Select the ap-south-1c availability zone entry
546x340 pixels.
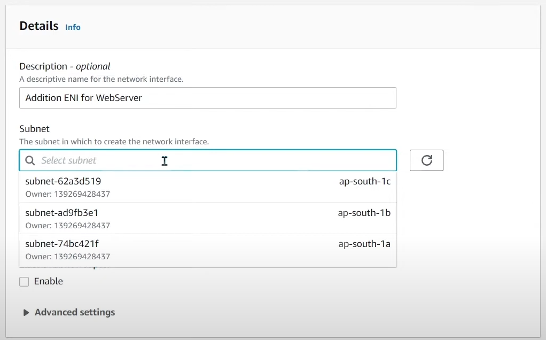[x=364, y=181]
